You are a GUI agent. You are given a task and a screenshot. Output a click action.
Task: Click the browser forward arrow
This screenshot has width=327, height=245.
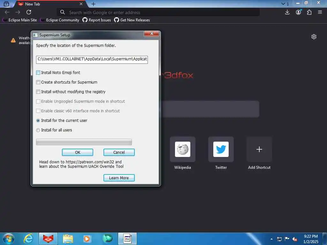(18, 12)
